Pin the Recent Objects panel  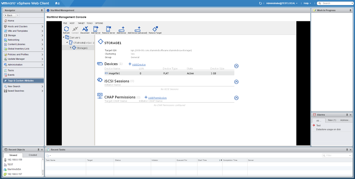pyautogui.click(x=38, y=150)
